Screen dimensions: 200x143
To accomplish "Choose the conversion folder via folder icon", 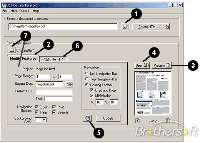I will coord(12,50).
